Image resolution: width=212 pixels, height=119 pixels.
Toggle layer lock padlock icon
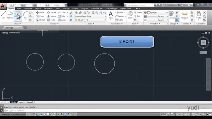click(82, 20)
